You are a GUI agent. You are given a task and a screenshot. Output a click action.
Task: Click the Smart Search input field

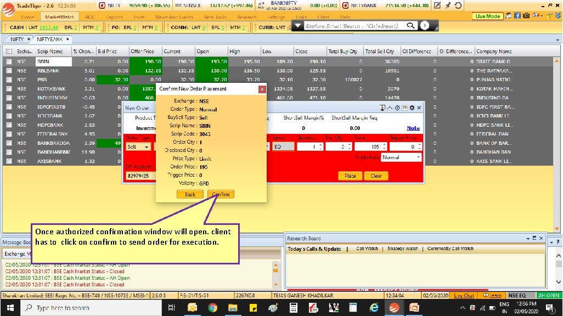[354, 26]
